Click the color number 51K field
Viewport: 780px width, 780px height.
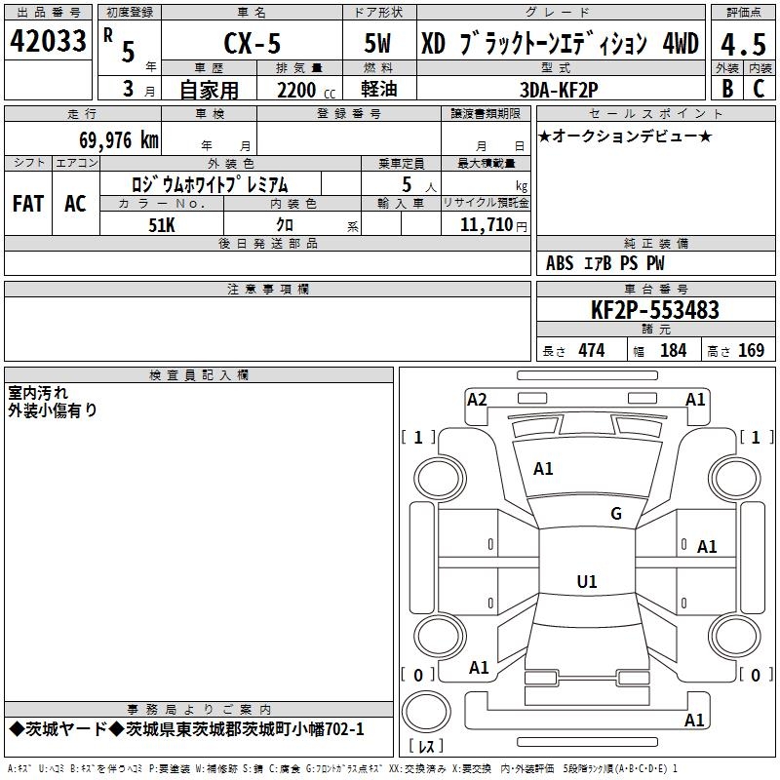pyautogui.click(x=161, y=223)
